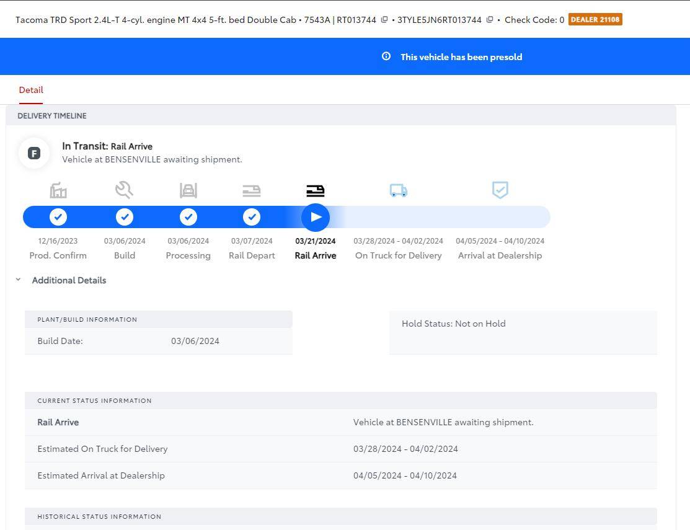Image resolution: width=690 pixels, height=530 pixels.
Task: Click the "Check Code: 0" text
Action: pos(534,20)
